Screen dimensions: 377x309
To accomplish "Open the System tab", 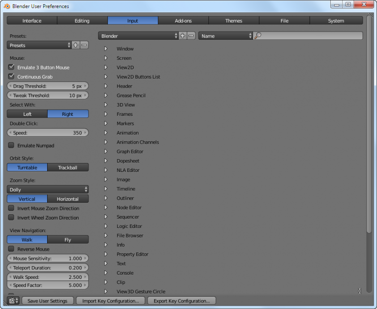I will tap(336, 21).
